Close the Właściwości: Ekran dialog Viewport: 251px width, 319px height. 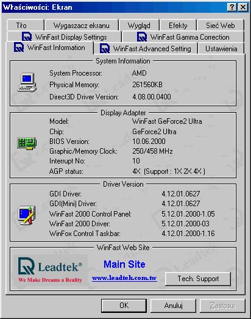[243, 7]
